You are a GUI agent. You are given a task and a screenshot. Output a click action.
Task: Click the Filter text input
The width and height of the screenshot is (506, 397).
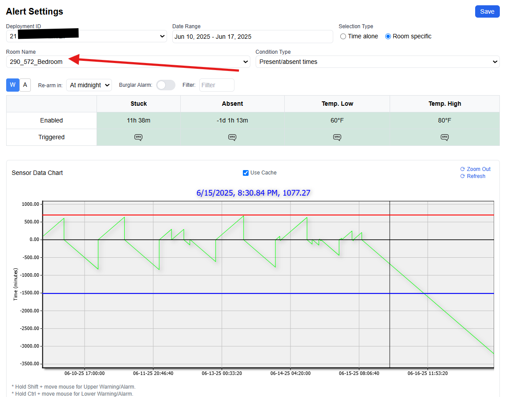tap(216, 85)
